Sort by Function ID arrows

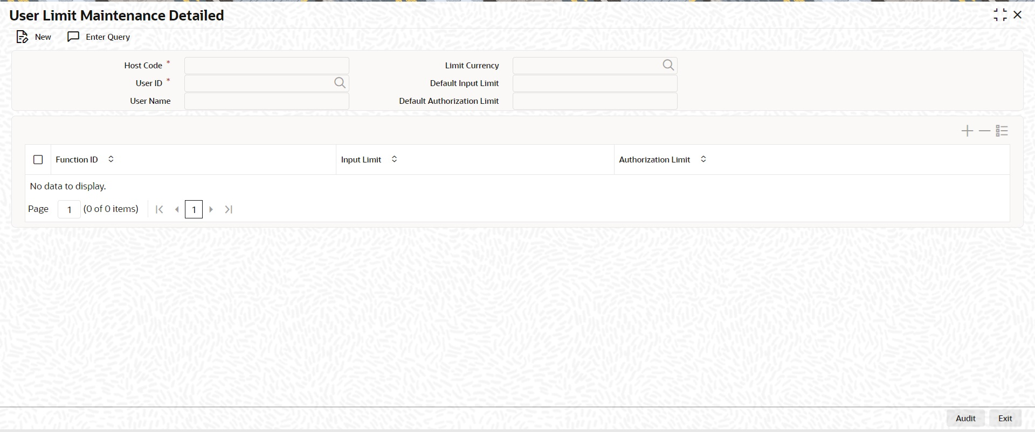pos(111,159)
